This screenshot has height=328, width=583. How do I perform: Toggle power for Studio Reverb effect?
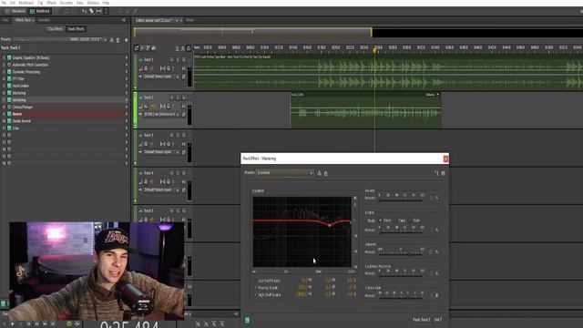pyautogui.click(x=9, y=121)
